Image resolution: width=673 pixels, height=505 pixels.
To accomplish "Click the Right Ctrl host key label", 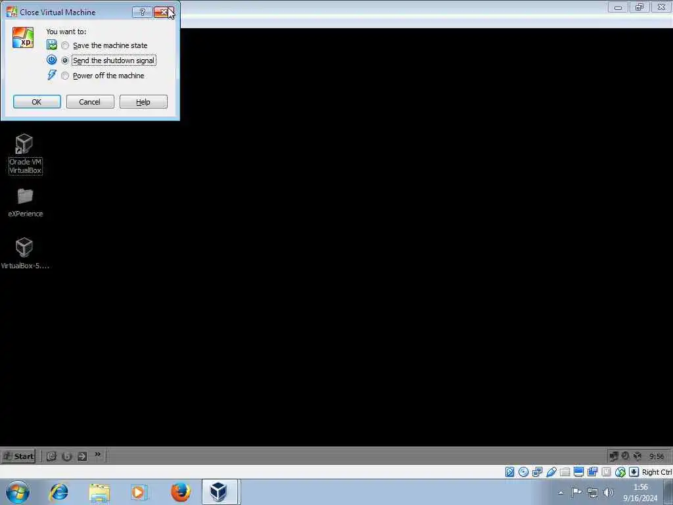I will (657, 472).
